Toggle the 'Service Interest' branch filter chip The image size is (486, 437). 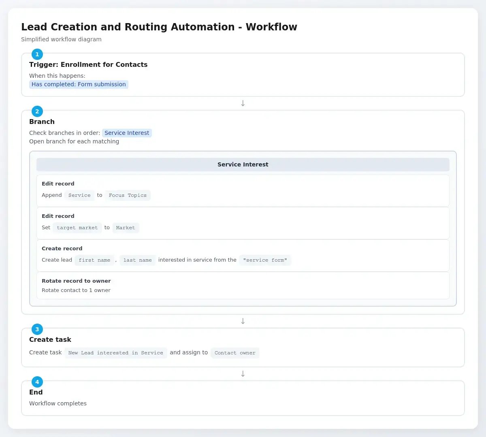click(127, 133)
